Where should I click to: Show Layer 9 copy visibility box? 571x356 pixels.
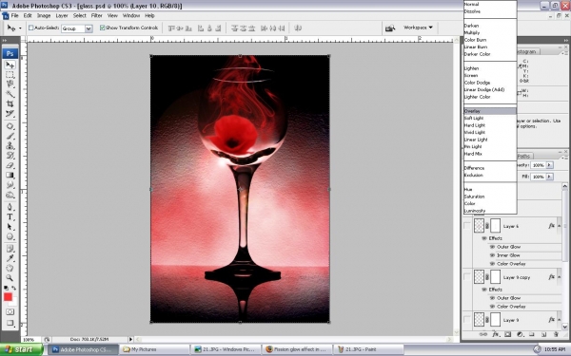467,277
